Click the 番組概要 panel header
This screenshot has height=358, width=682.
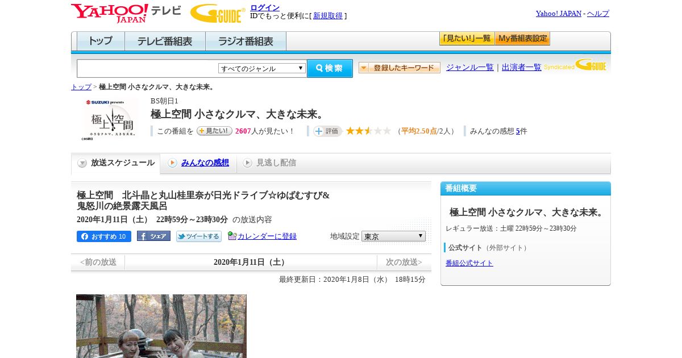(x=526, y=189)
